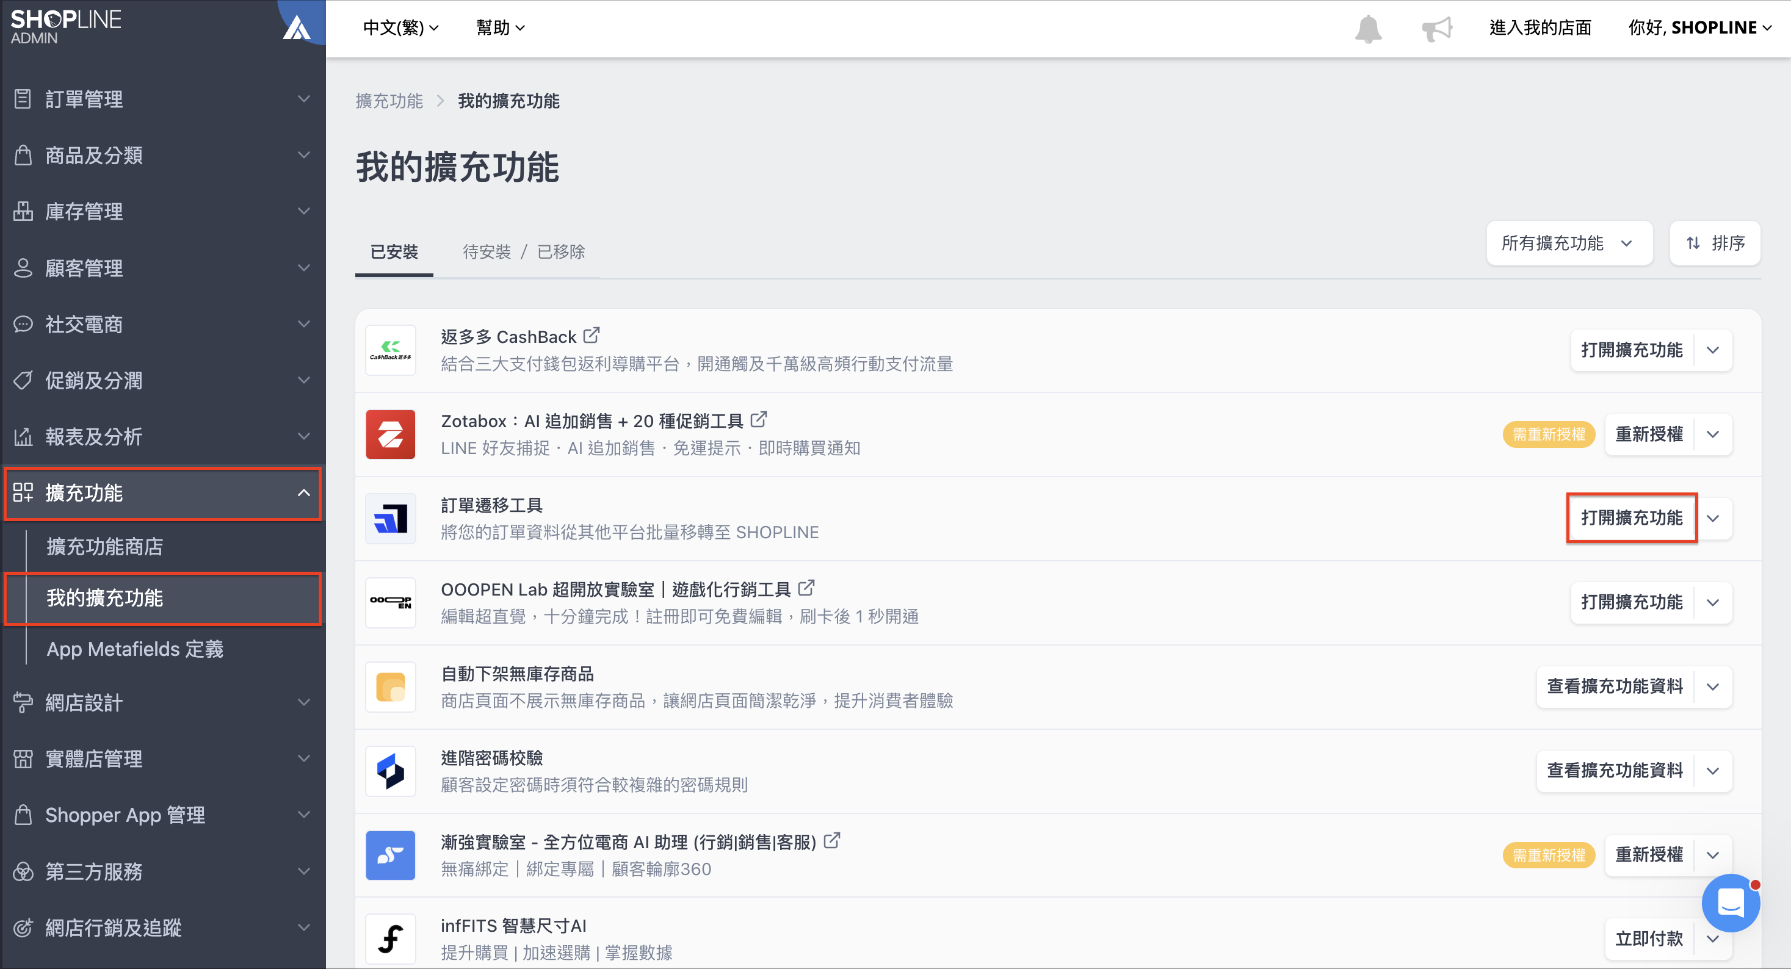This screenshot has height=969, width=1791.
Task: Click the 社交電商 chat bubble icon
Action: tap(23, 324)
